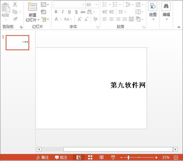Click the Numbering list icon
183x161 pixels.
tap(115, 5)
